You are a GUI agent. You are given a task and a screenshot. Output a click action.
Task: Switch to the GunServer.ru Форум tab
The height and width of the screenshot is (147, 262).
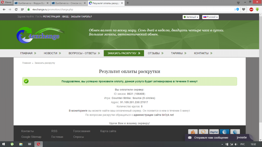[30, 3]
